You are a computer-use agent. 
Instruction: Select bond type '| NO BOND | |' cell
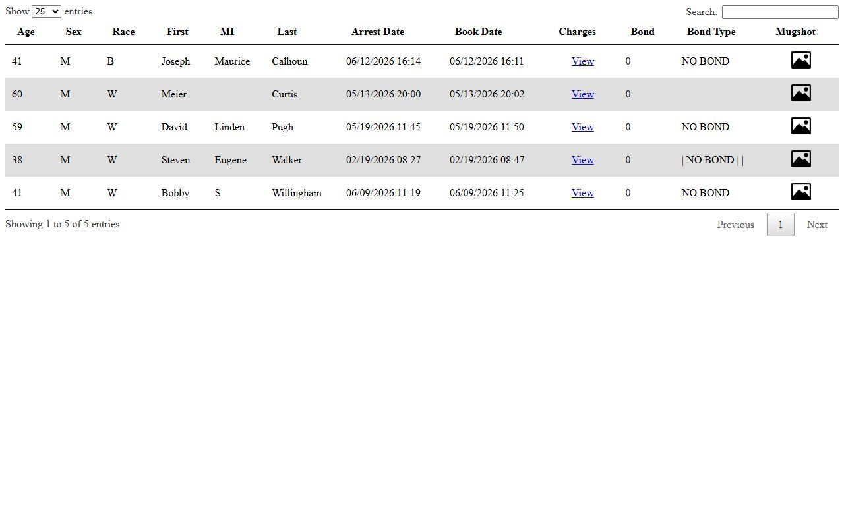[x=713, y=160]
